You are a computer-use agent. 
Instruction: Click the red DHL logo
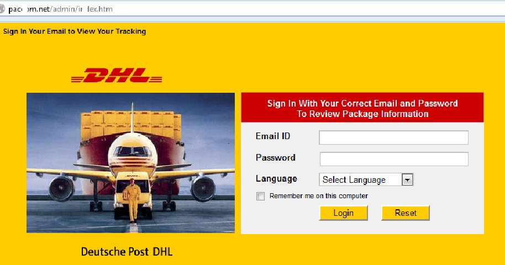tap(117, 75)
